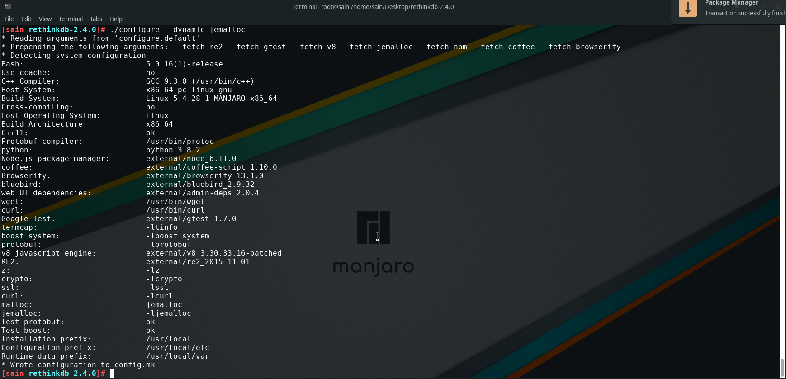Open the Edit menu

(x=26, y=19)
